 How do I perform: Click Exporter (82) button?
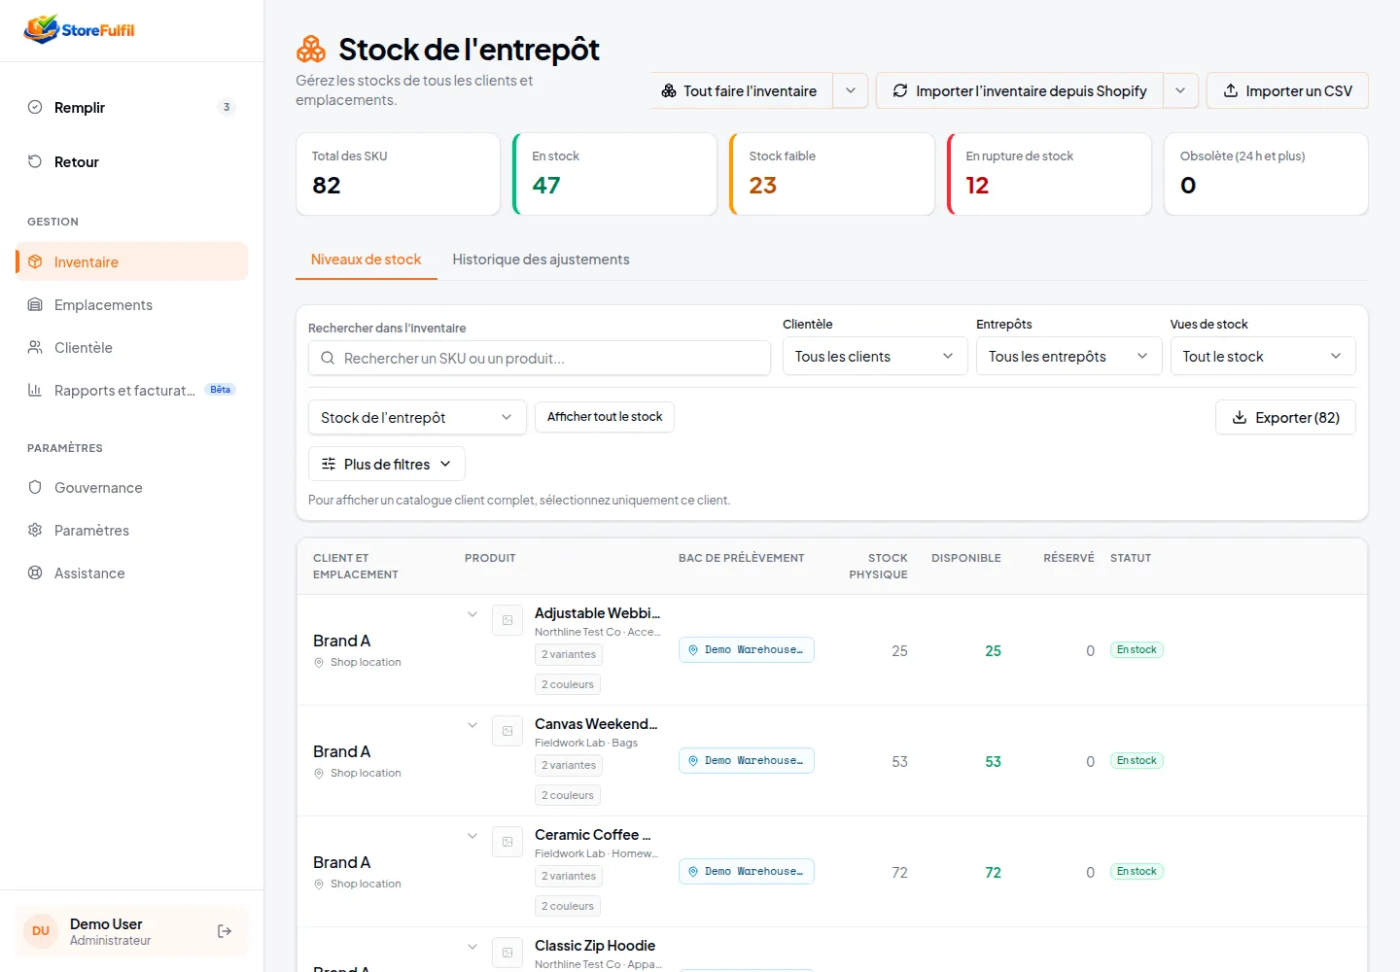point(1285,417)
